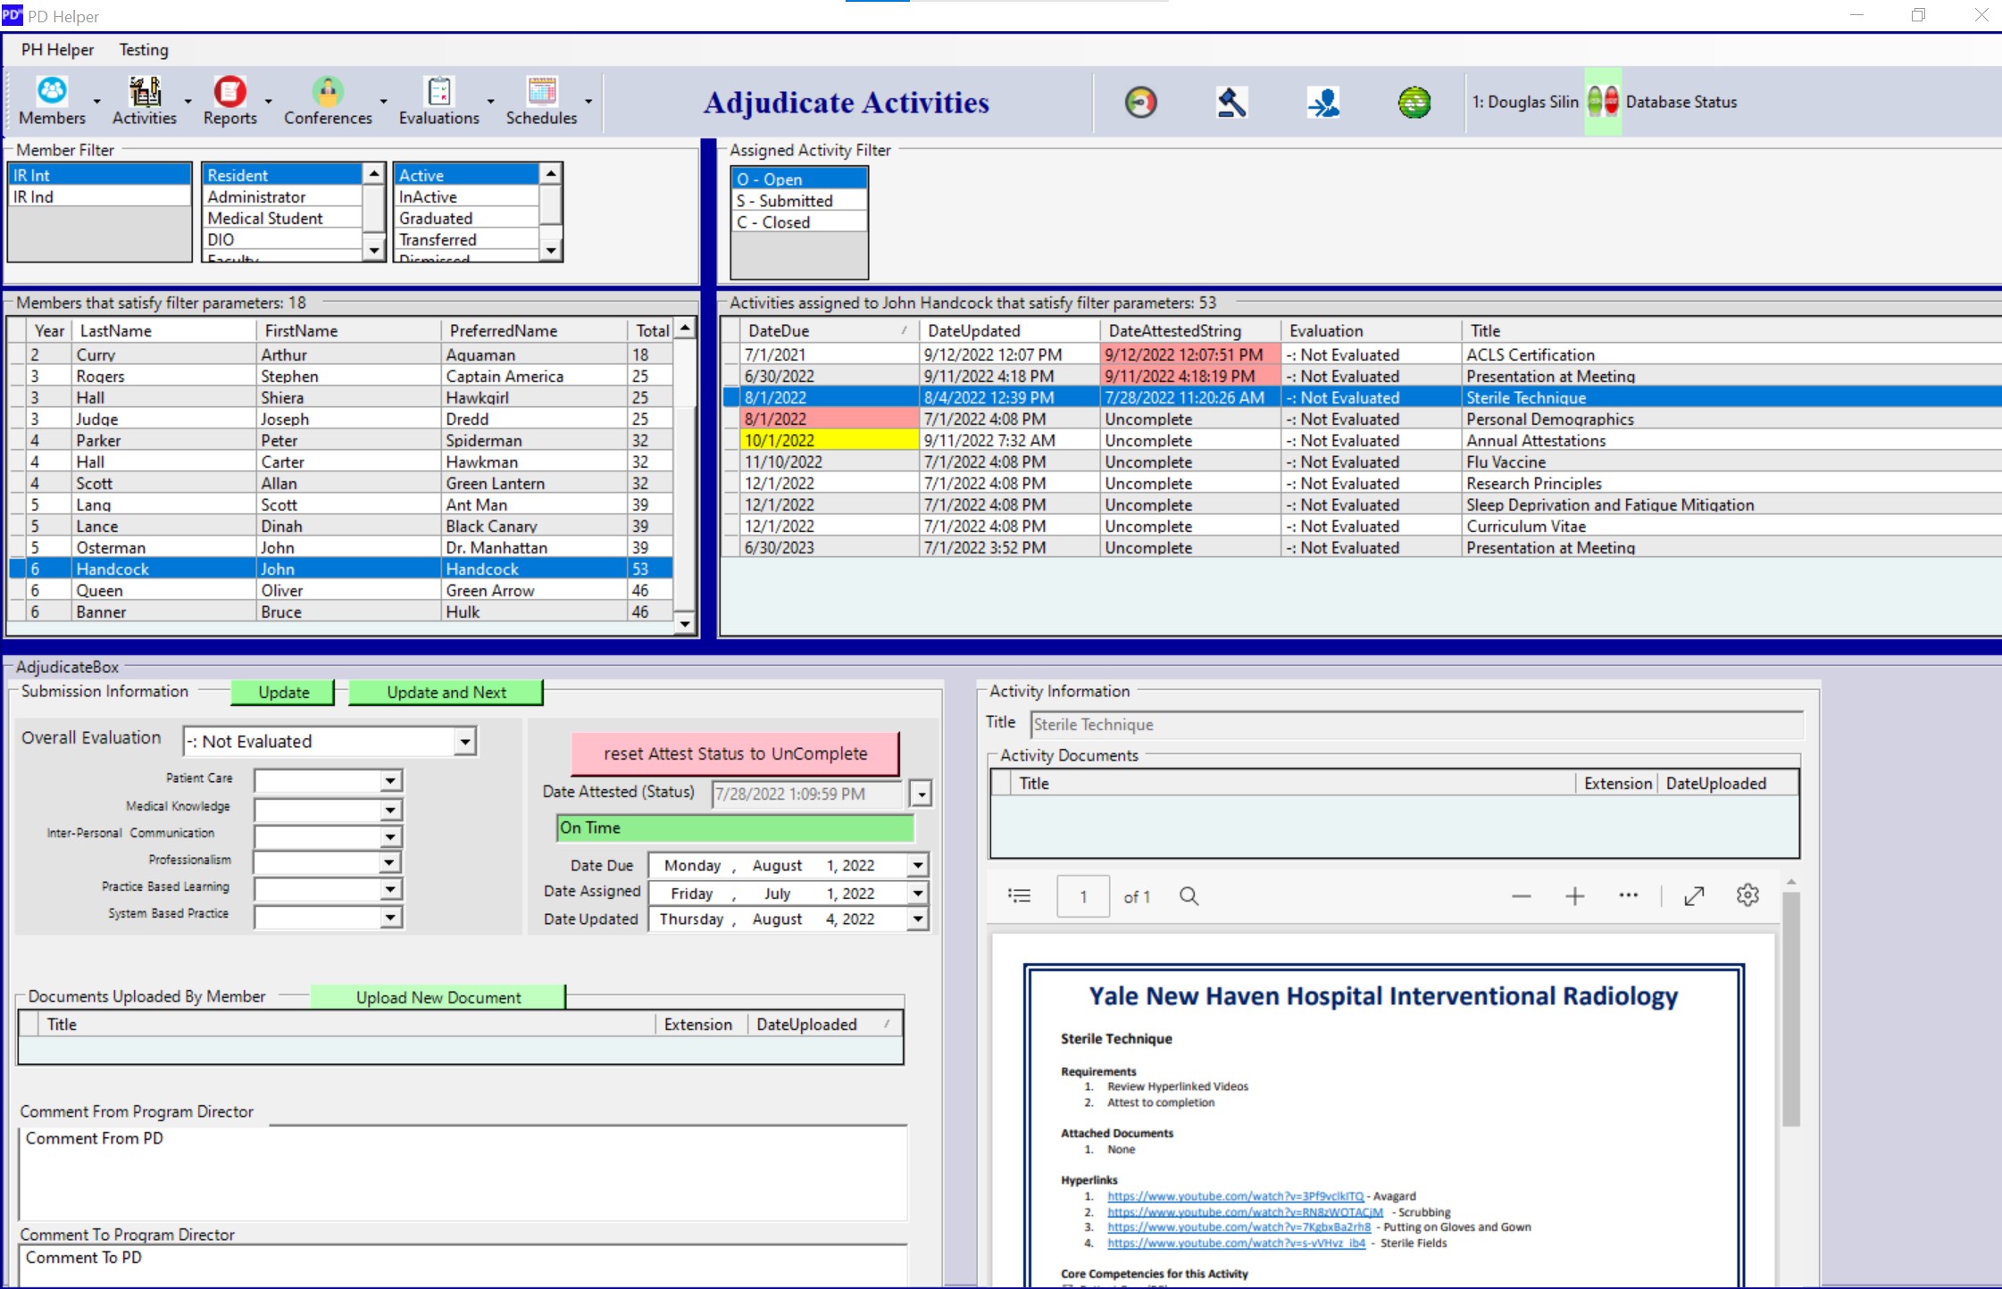Select the ACLS Certification activity row
The image size is (2002, 1289).
(1362, 354)
